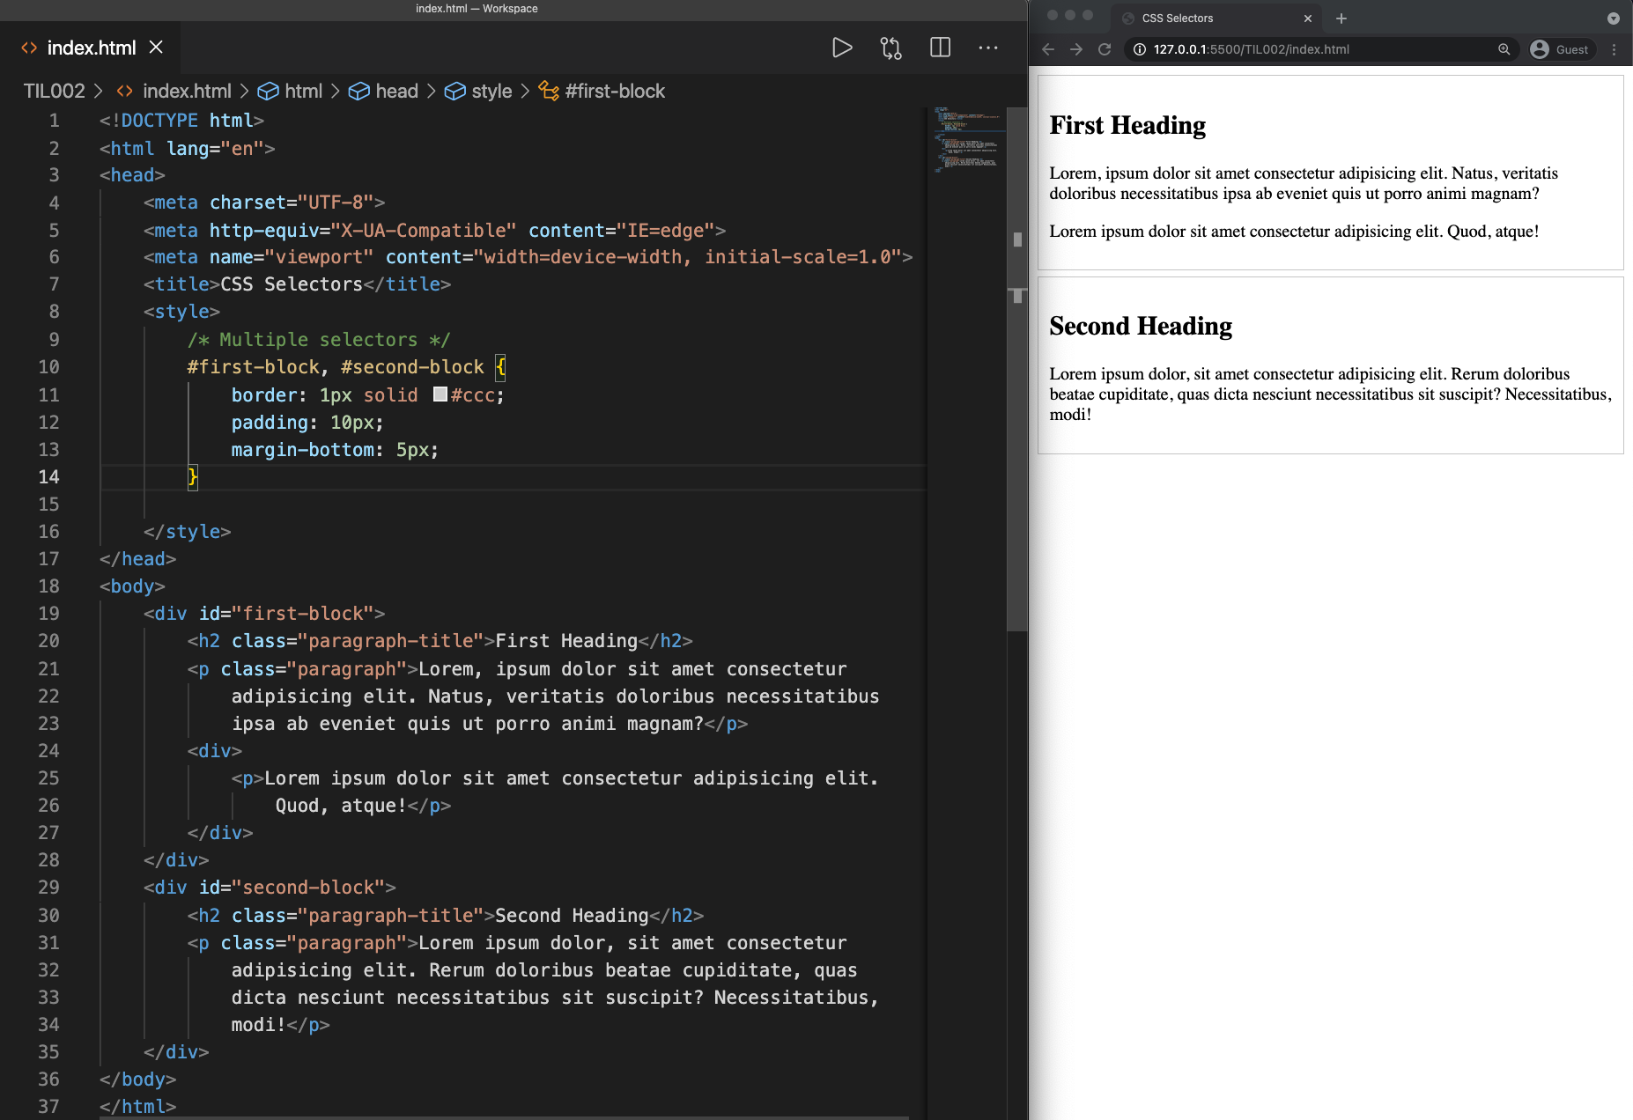The height and width of the screenshot is (1120, 1633).
Task: Open a new browser tab with plus
Action: (x=1341, y=18)
